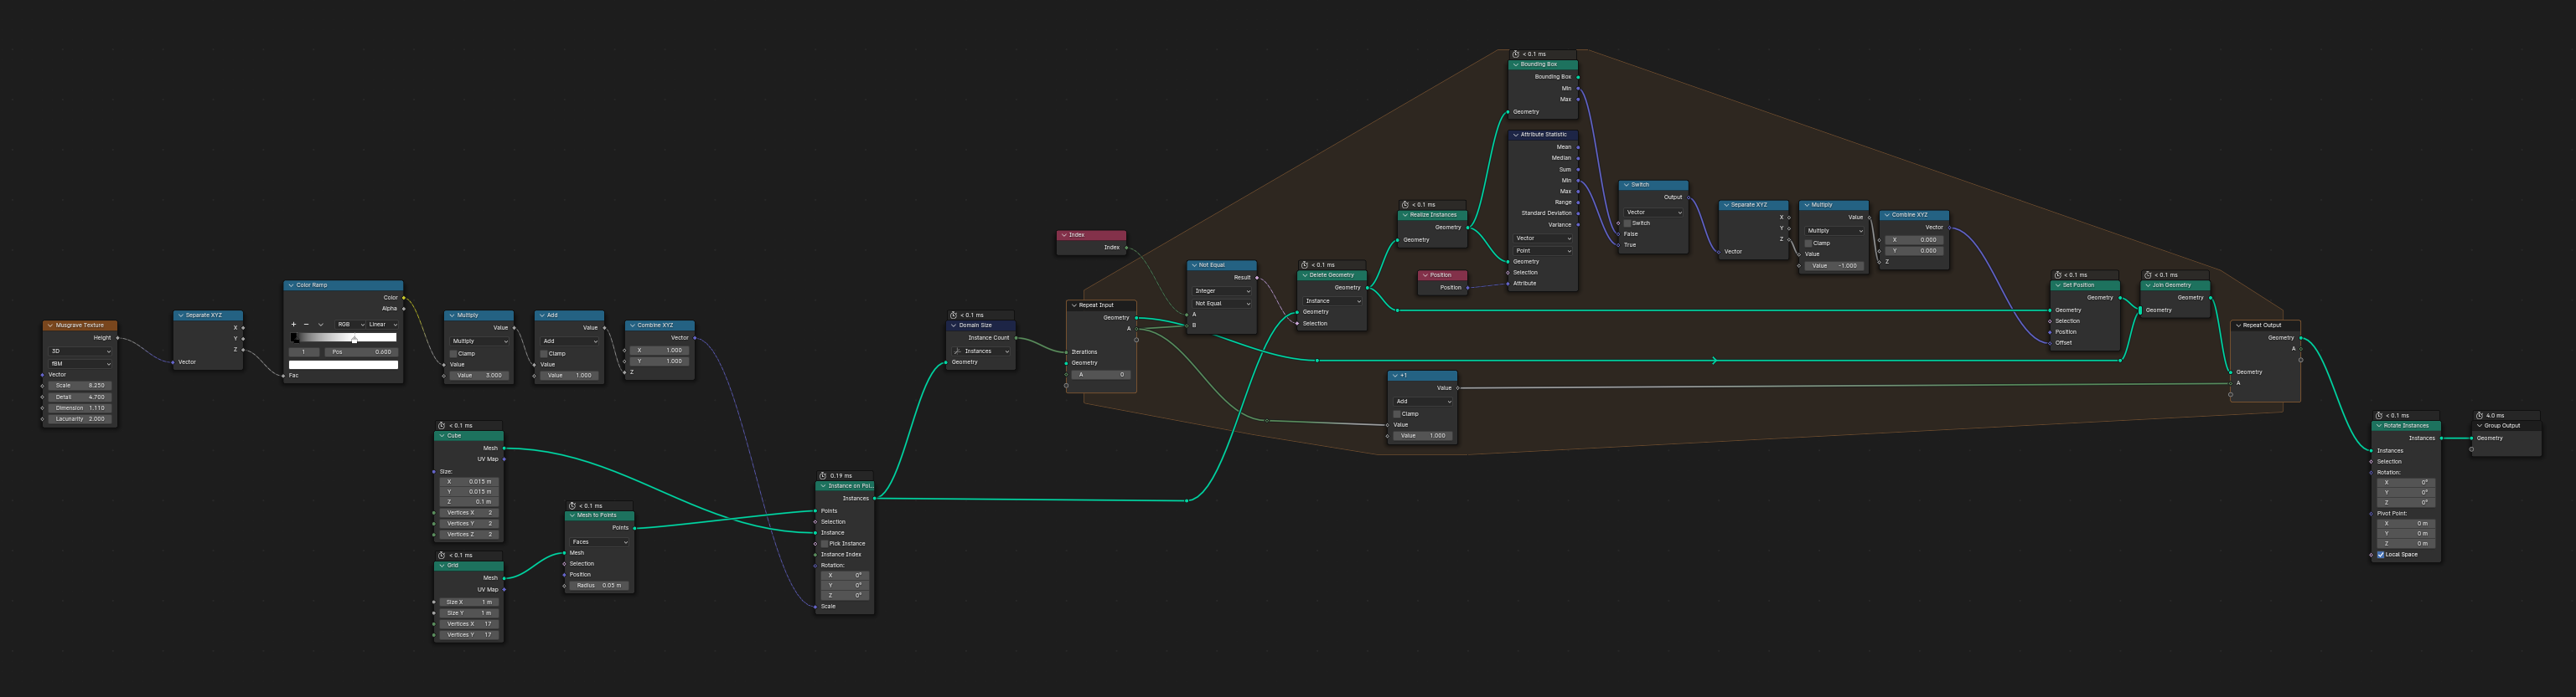Open the white color swatch in Color Ramp

[343, 365]
